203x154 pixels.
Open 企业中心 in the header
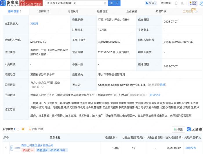tap(166, 3)
